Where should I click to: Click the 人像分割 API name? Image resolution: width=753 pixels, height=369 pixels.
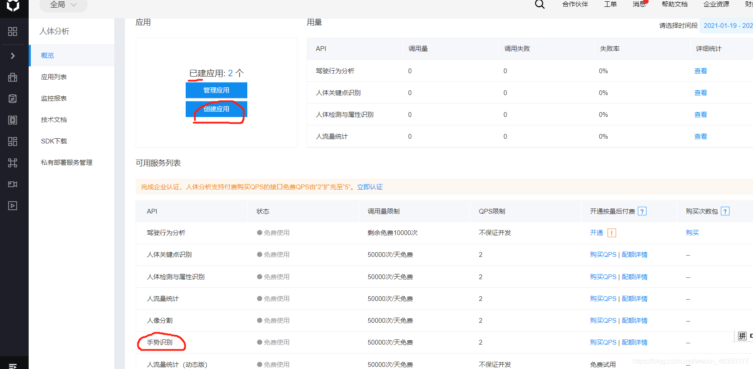click(x=160, y=321)
